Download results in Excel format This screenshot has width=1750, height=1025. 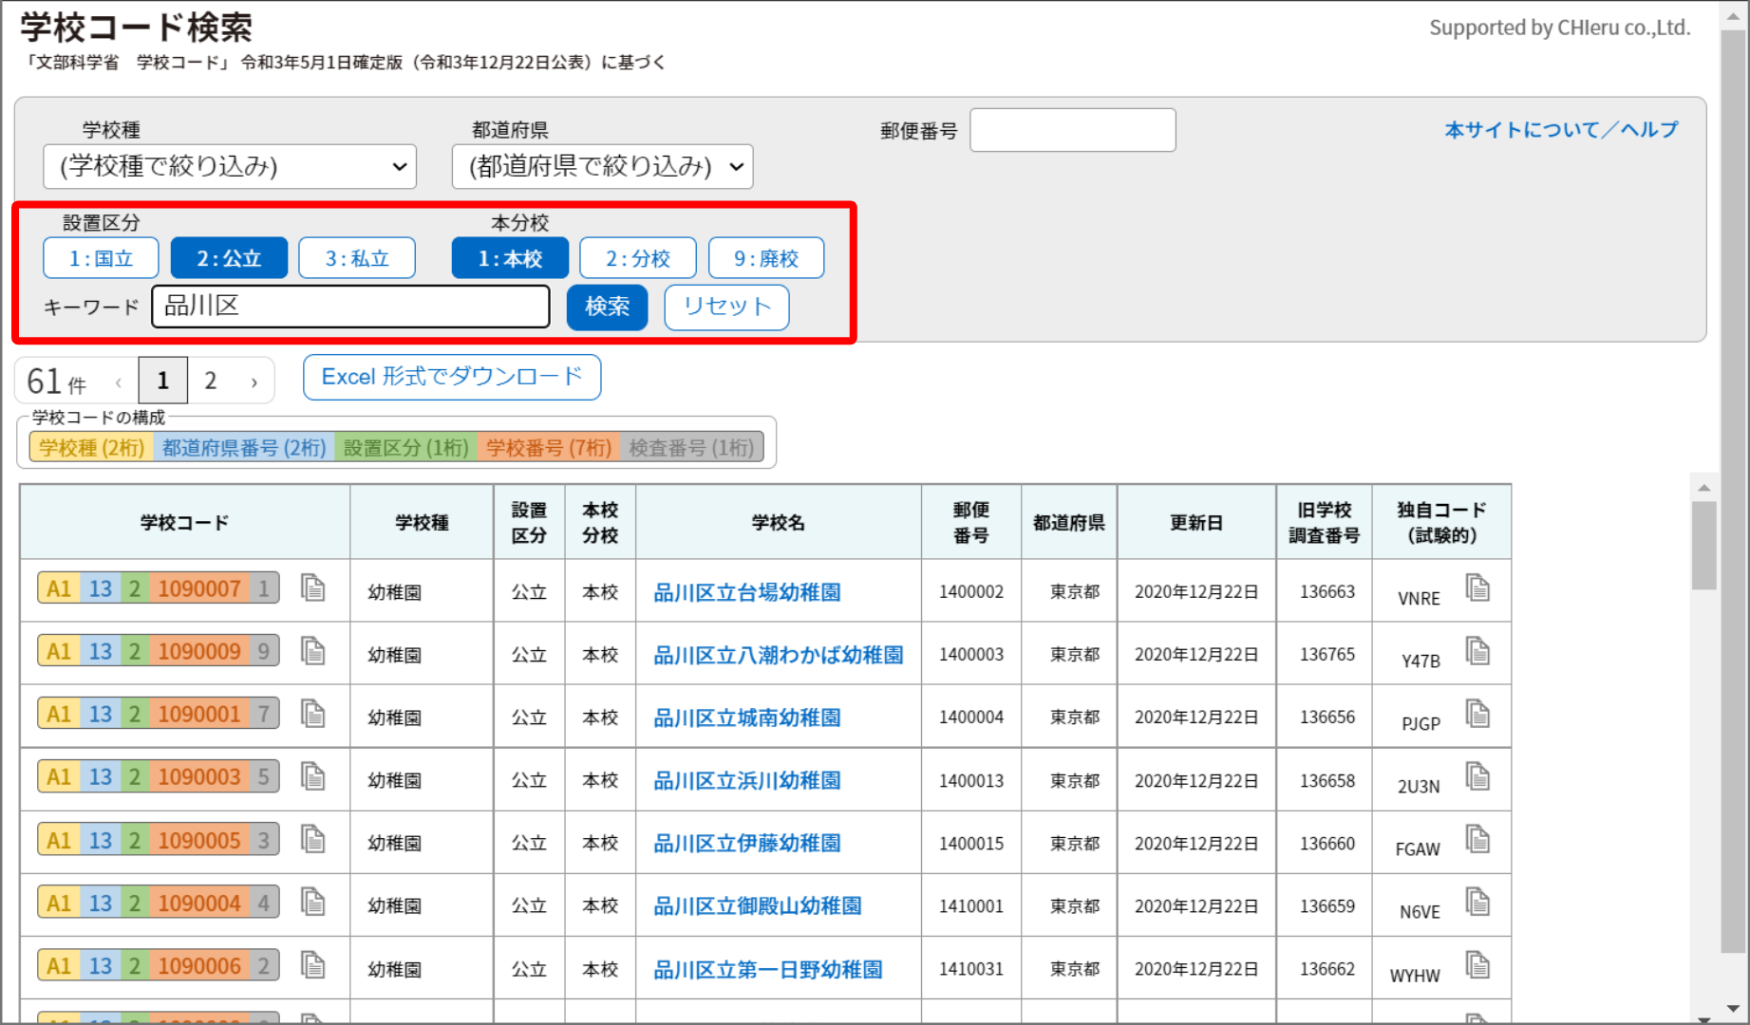(x=452, y=377)
